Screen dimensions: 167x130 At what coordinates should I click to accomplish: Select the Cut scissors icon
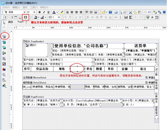(130, 12)
